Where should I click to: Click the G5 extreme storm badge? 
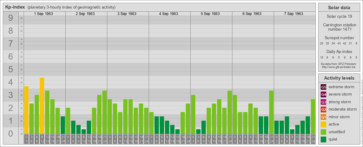click(x=323, y=87)
